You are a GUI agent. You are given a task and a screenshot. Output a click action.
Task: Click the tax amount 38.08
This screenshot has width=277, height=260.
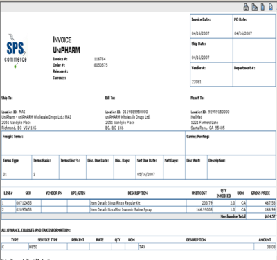pyautogui.click(x=271, y=247)
